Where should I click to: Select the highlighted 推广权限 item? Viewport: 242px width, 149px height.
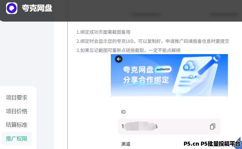tap(17, 138)
